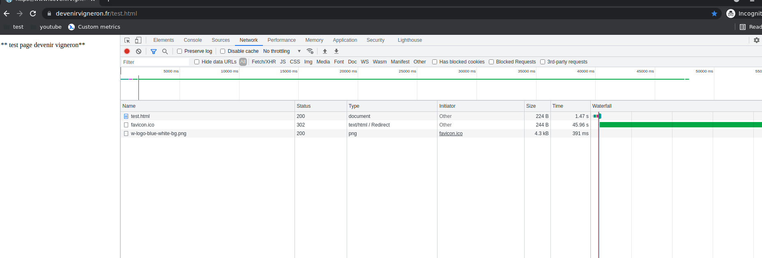
Task: Check the Disable cache option
Action: [x=223, y=51]
